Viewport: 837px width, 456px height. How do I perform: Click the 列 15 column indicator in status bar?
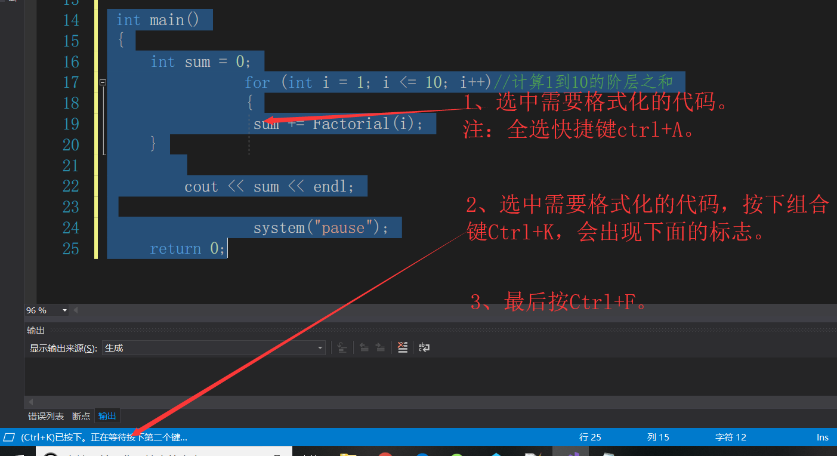coord(658,437)
